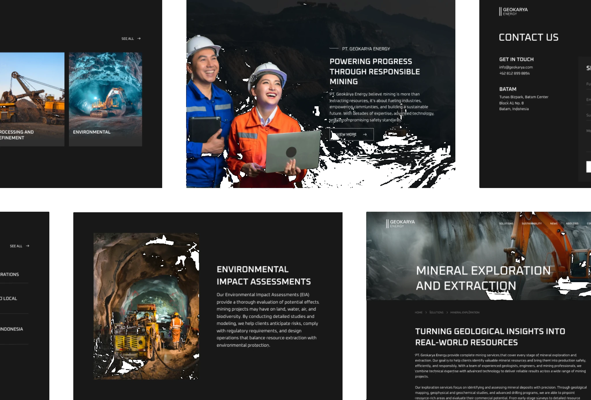591x400 pixels.
Task: Click the HOME breadcrumb link
Action: [418, 312]
